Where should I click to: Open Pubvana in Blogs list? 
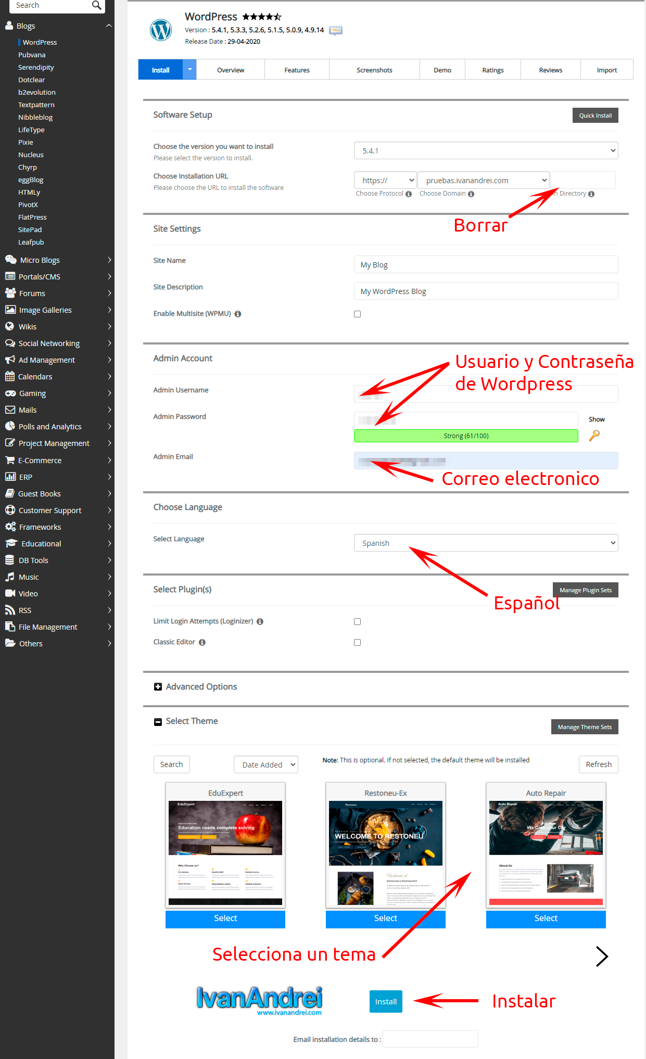32,55
